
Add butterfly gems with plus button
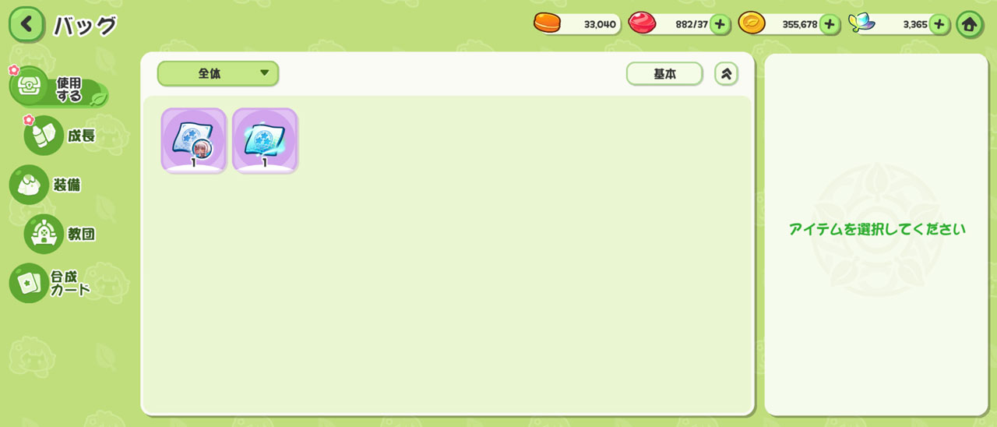[939, 24]
